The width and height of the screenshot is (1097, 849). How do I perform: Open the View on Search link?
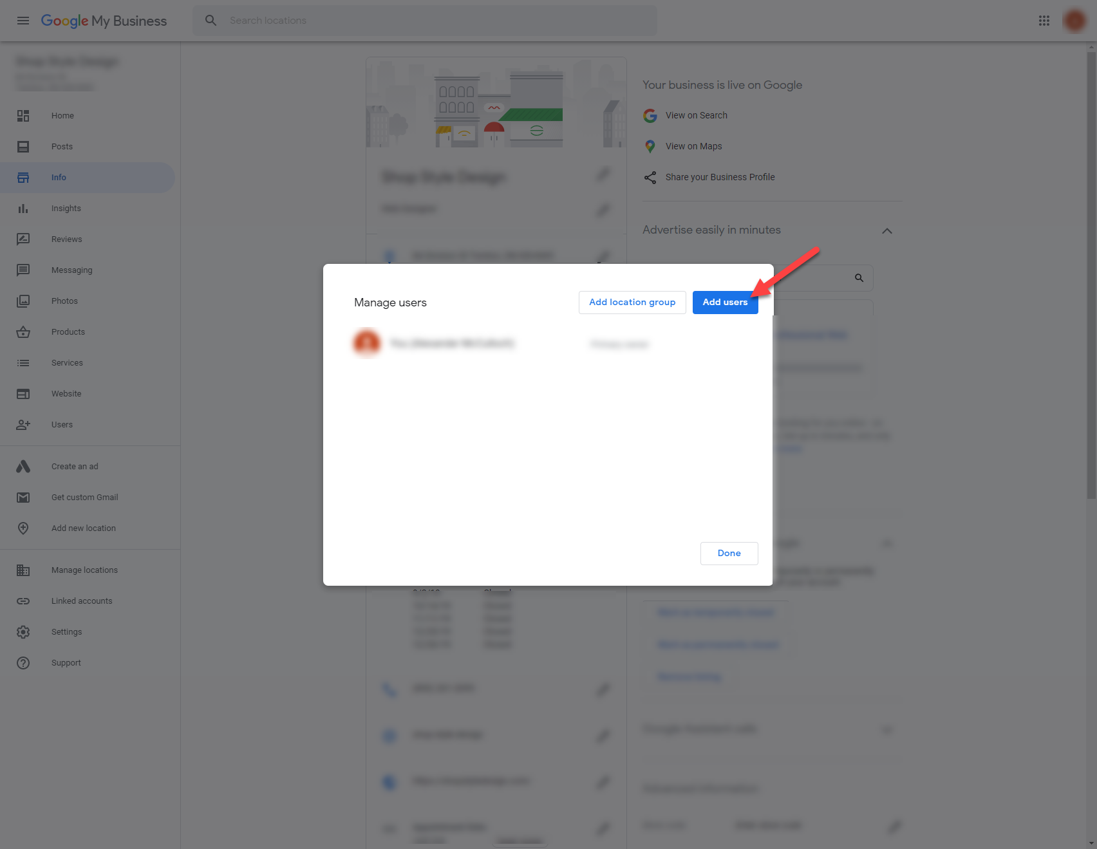click(697, 115)
